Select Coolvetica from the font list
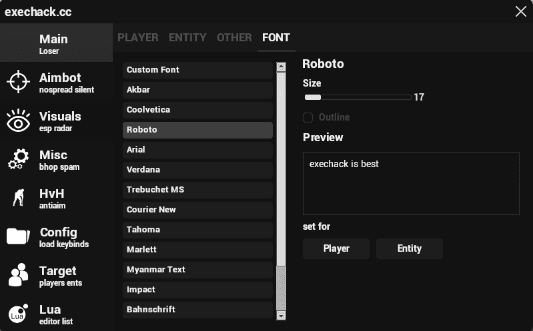The height and width of the screenshot is (331, 533). click(197, 110)
